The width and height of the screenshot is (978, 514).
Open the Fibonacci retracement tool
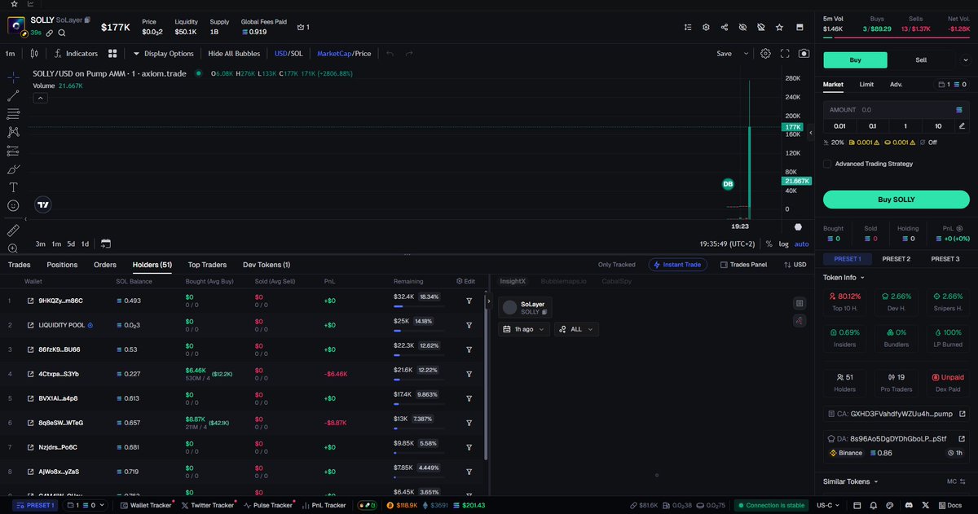point(13,114)
